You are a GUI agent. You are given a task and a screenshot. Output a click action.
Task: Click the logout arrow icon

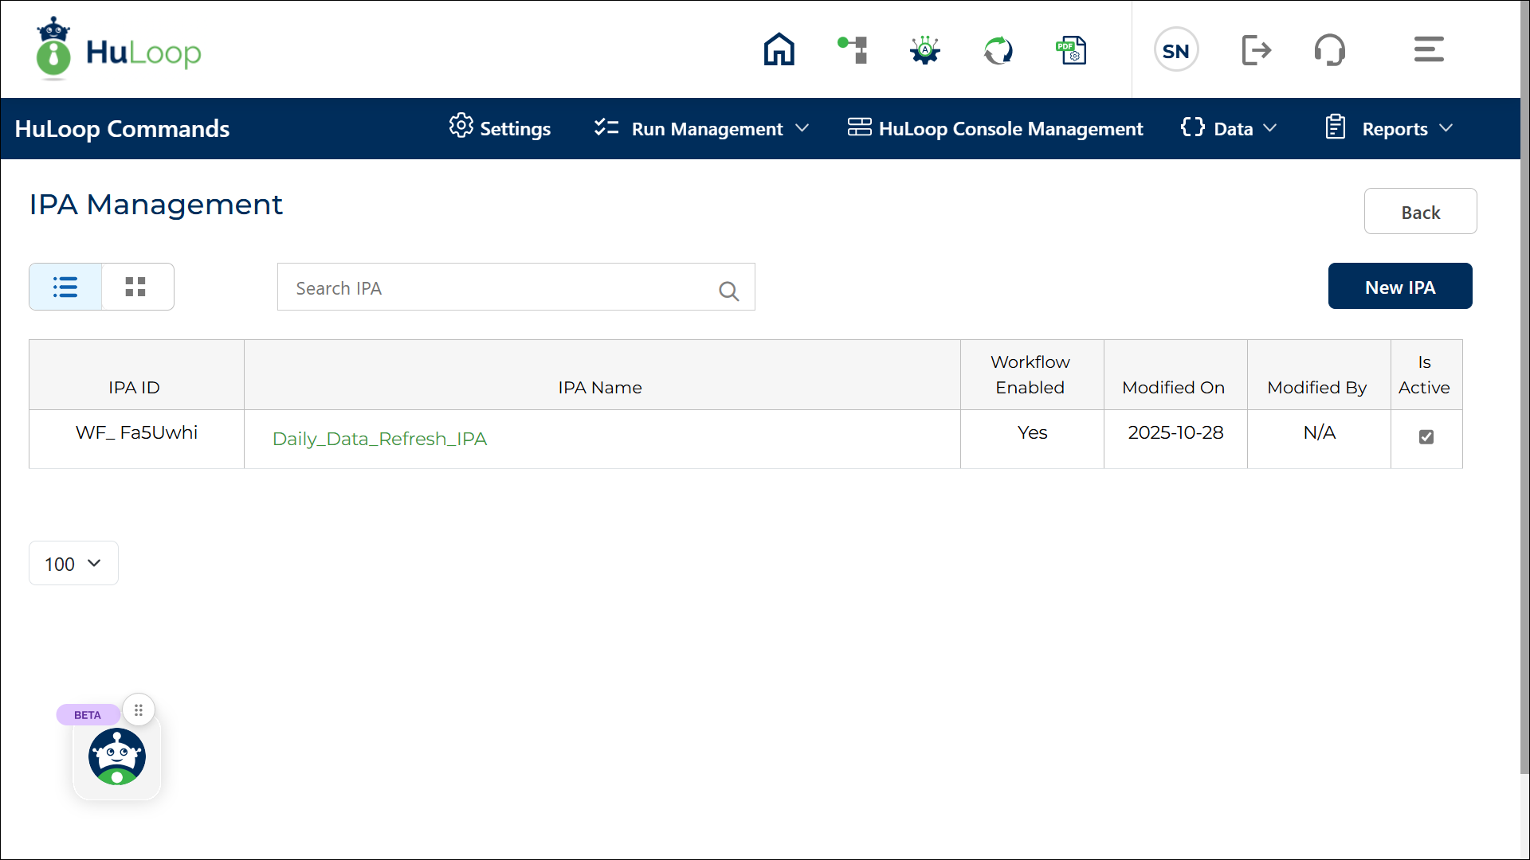(x=1256, y=50)
